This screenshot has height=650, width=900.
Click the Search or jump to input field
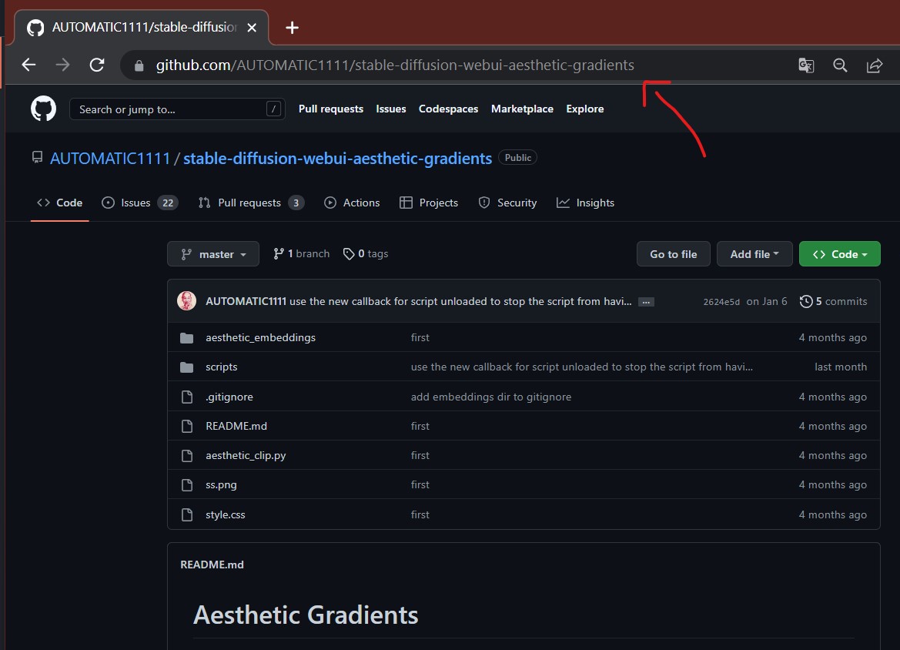click(171, 109)
